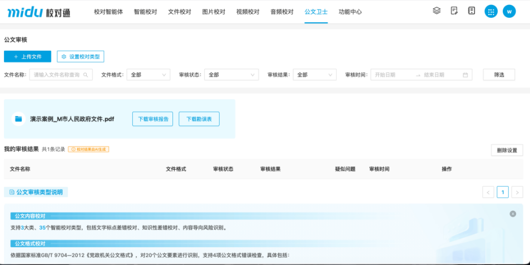Close the 公文审核类型说明 info panel
This screenshot has height=265, width=530.
tap(512, 214)
